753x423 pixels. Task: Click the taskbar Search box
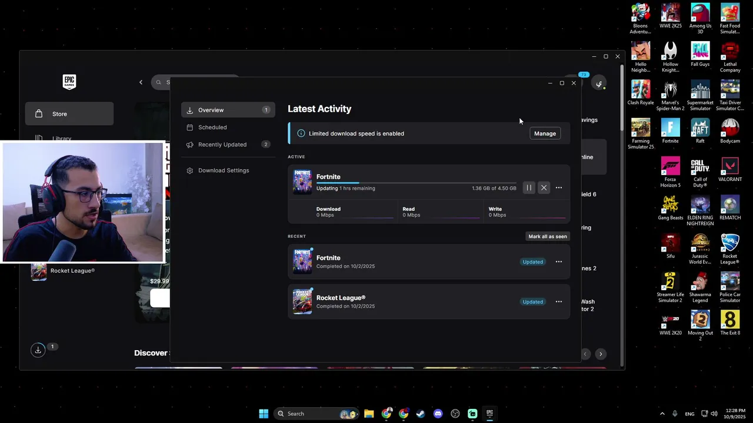(x=317, y=414)
